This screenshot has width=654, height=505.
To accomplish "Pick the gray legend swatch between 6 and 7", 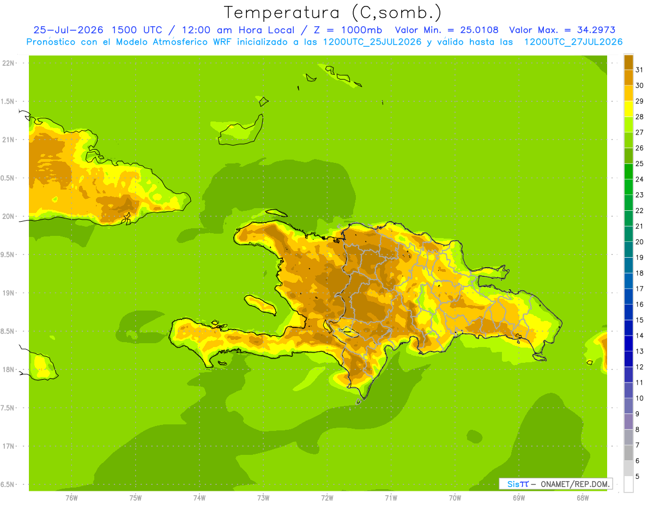I will (628, 453).
